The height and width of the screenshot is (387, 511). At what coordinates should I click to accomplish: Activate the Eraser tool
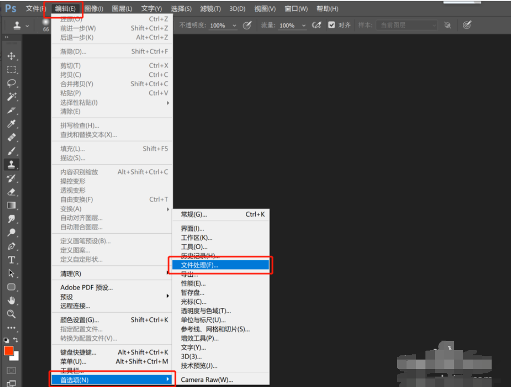[11, 192]
